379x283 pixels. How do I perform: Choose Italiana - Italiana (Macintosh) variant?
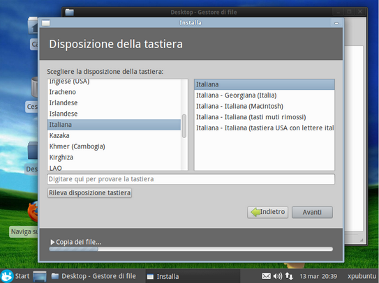[x=265, y=106]
